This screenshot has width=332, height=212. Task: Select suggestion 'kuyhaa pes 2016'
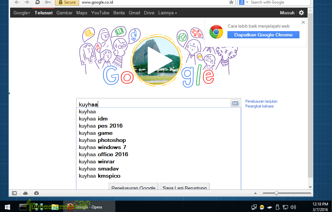[159, 126]
